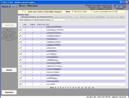Viewport: 129px width, 98px height.
Task: Click the edit pencil in the seventh doctor row
Action: pyautogui.click(x=20, y=45)
